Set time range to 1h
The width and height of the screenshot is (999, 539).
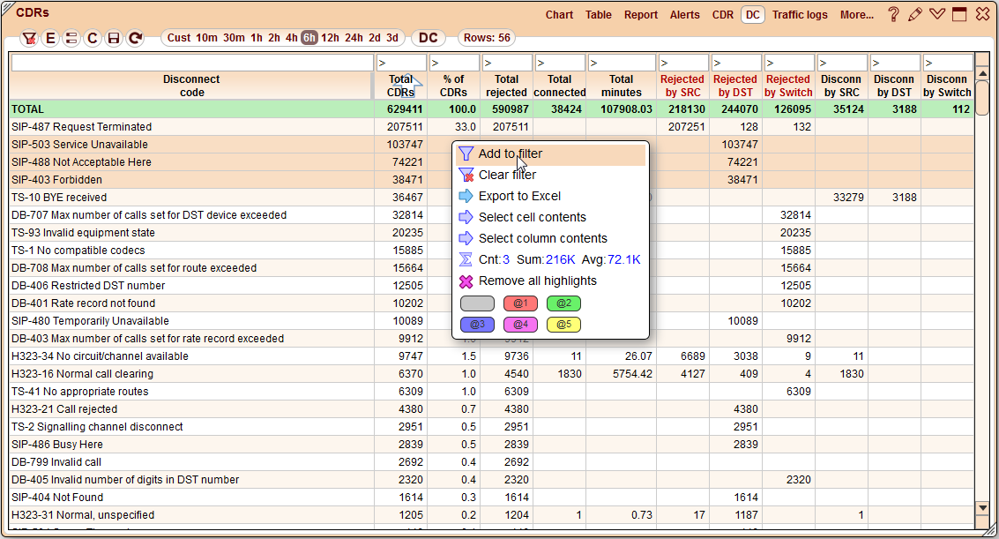[x=256, y=38]
